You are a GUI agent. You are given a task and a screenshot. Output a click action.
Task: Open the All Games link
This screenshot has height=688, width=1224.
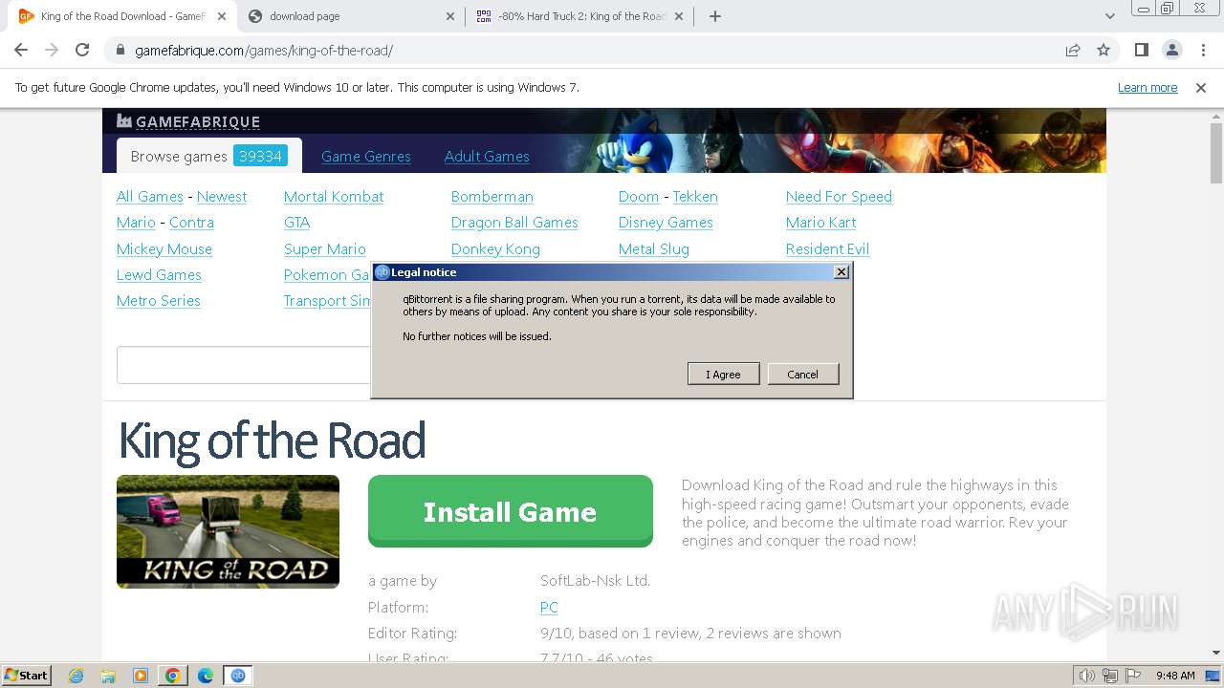[150, 197]
